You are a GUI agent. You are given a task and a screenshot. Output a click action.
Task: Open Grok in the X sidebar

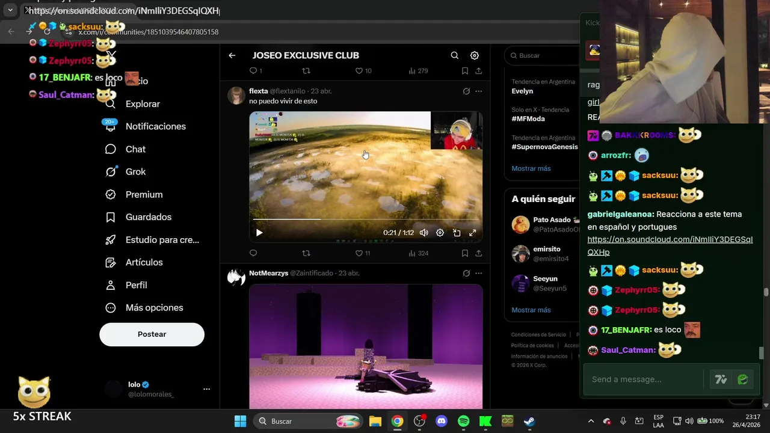[126, 172]
